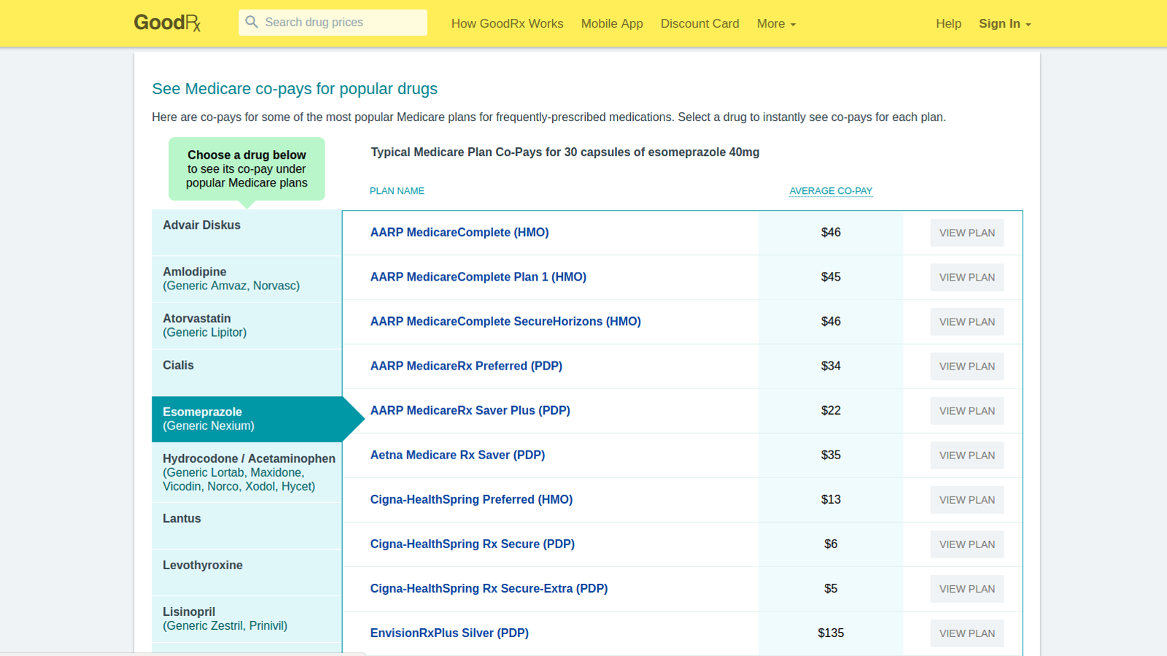Viewport: 1167px width, 656px height.
Task: Open AARP MedicareComplete (HMO) plan link
Action: coord(460,233)
